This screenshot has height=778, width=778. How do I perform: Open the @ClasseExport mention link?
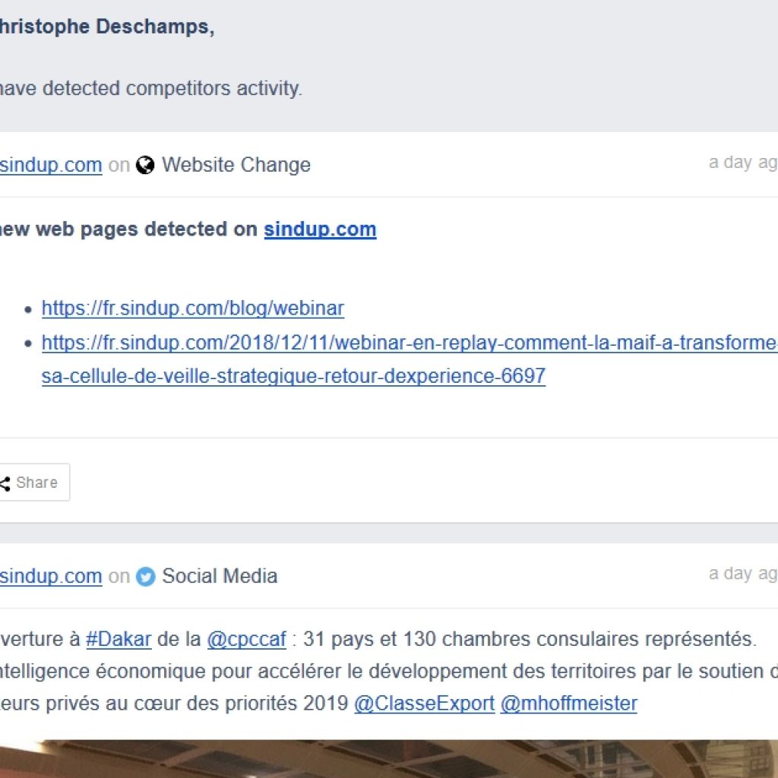pos(424,704)
